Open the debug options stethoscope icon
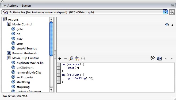The height and width of the screenshot is (100, 176). 153,58
